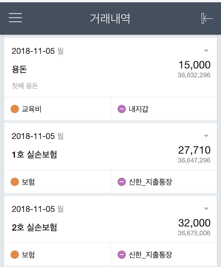Tap the 신한_지출통장 label under 1호 실손보험
This screenshot has height=267, width=221.
point(150,182)
